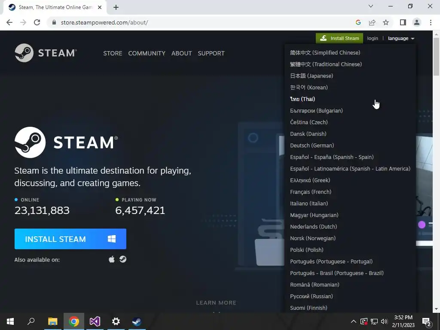This screenshot has height=330, width=440.
Task: Click the network tray icon
Action: pyautogui.click(x=374, y=321)
